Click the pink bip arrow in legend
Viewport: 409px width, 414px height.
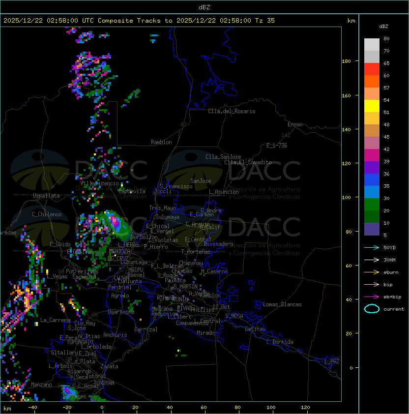[372, 284]
